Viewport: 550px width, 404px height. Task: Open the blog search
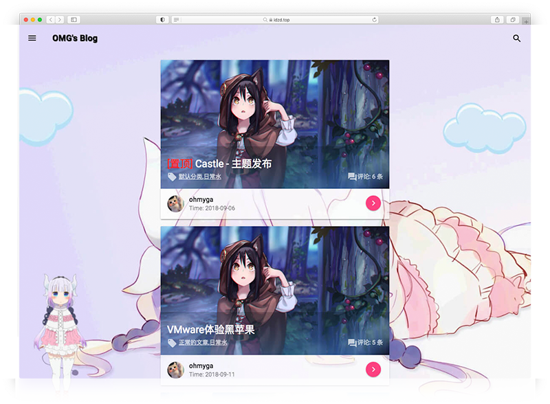coord(516,38)
